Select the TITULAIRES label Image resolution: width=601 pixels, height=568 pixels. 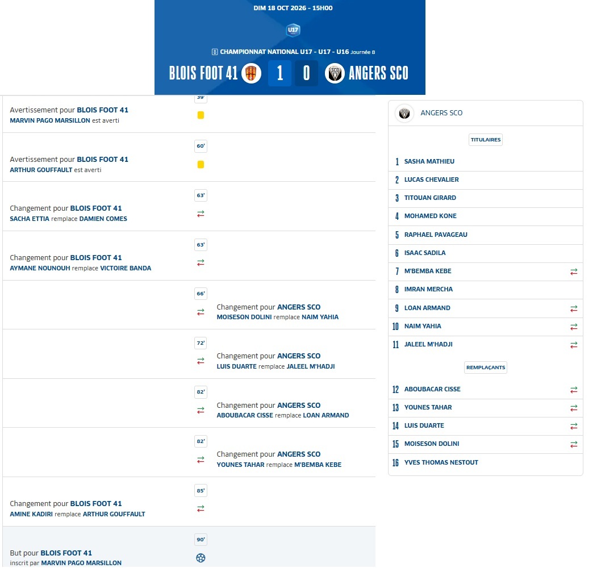(486, 140)
